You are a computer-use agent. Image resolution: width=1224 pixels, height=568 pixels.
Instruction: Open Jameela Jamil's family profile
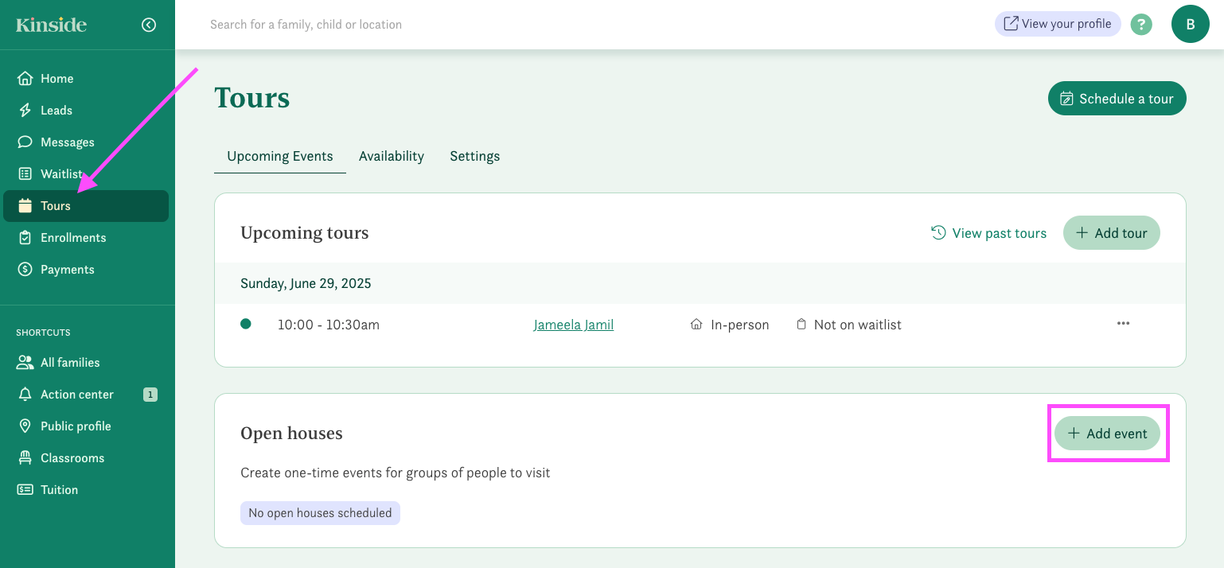click(x=573, y=324)
